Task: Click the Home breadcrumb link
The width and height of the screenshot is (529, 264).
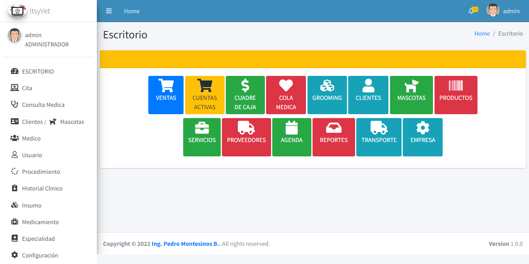Action: pos(482,34)
